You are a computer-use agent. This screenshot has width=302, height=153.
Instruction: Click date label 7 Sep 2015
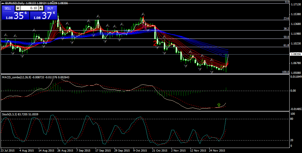pyautogui.click(x=83, y=150)
